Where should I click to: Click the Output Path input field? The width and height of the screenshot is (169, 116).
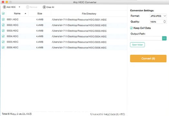[146, 38]
